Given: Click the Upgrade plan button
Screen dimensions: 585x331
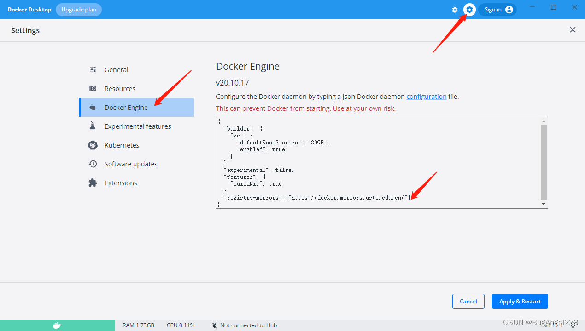Looking at the screenshot, I should (x=79, y=10).
